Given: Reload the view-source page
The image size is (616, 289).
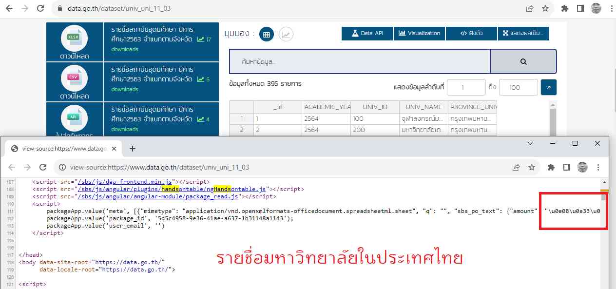Looking at the screenshot, I should [x=43, y=167].
